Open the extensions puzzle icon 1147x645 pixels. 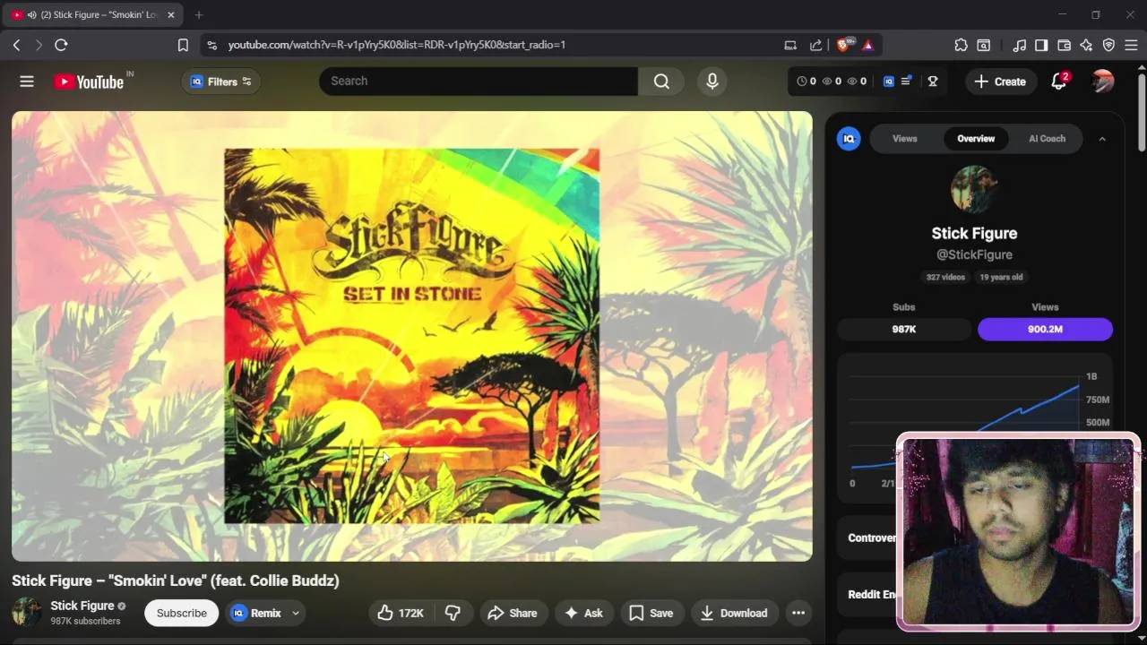click(962, 45)
